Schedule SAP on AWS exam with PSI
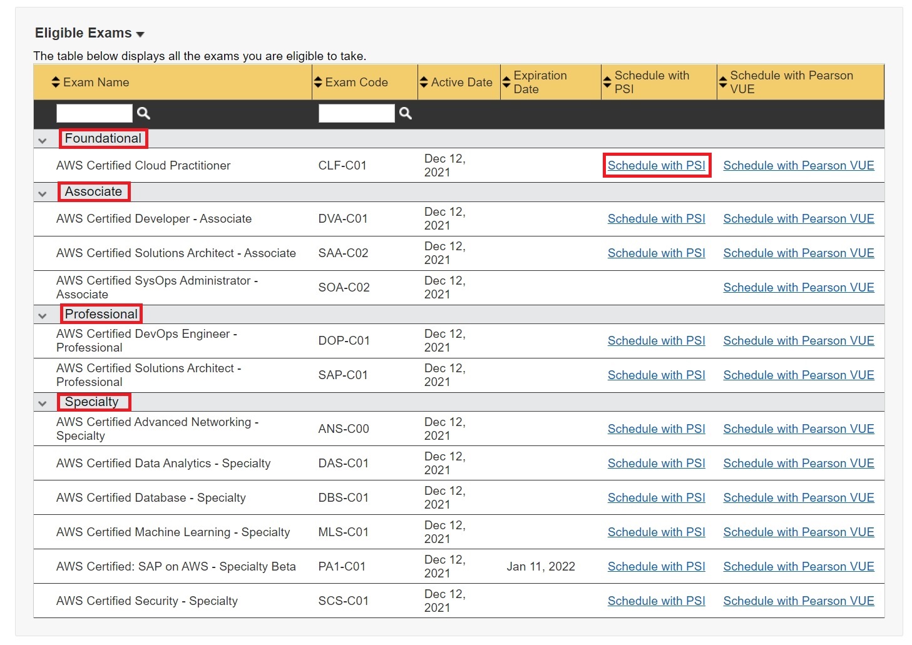Image resolution: width=912 pixels, height=645 pixels. click(x=657, y=566)
